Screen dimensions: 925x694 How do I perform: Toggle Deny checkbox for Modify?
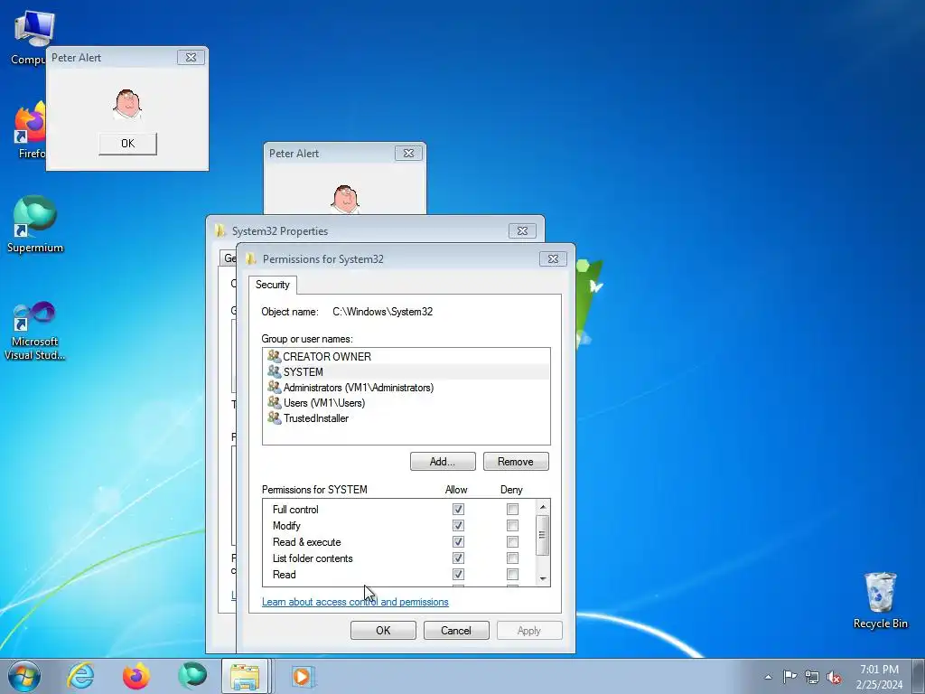[513, 525]
